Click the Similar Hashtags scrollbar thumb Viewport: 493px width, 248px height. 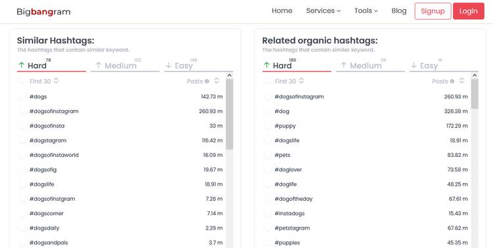point(229,114)
